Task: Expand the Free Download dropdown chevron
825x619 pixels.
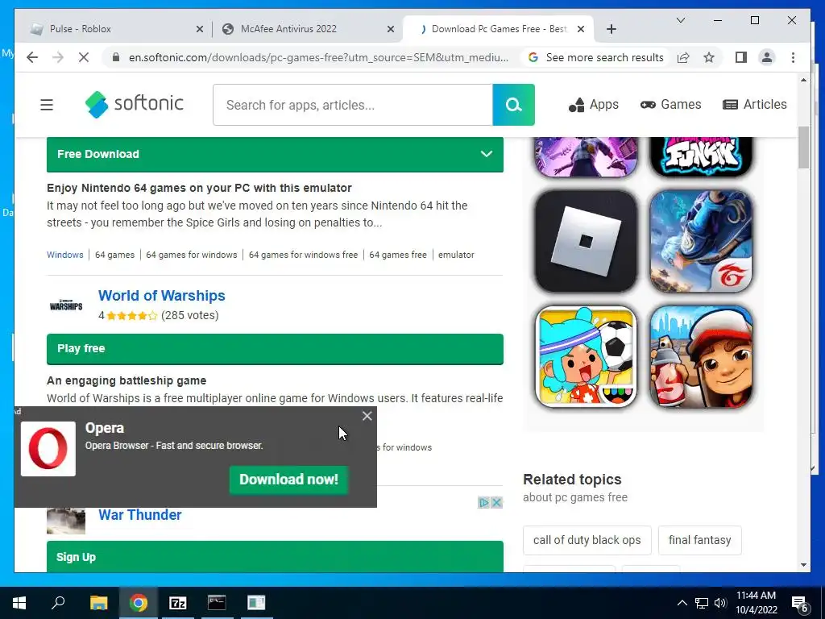Action: pyautogui.click(x=486, y=154)
